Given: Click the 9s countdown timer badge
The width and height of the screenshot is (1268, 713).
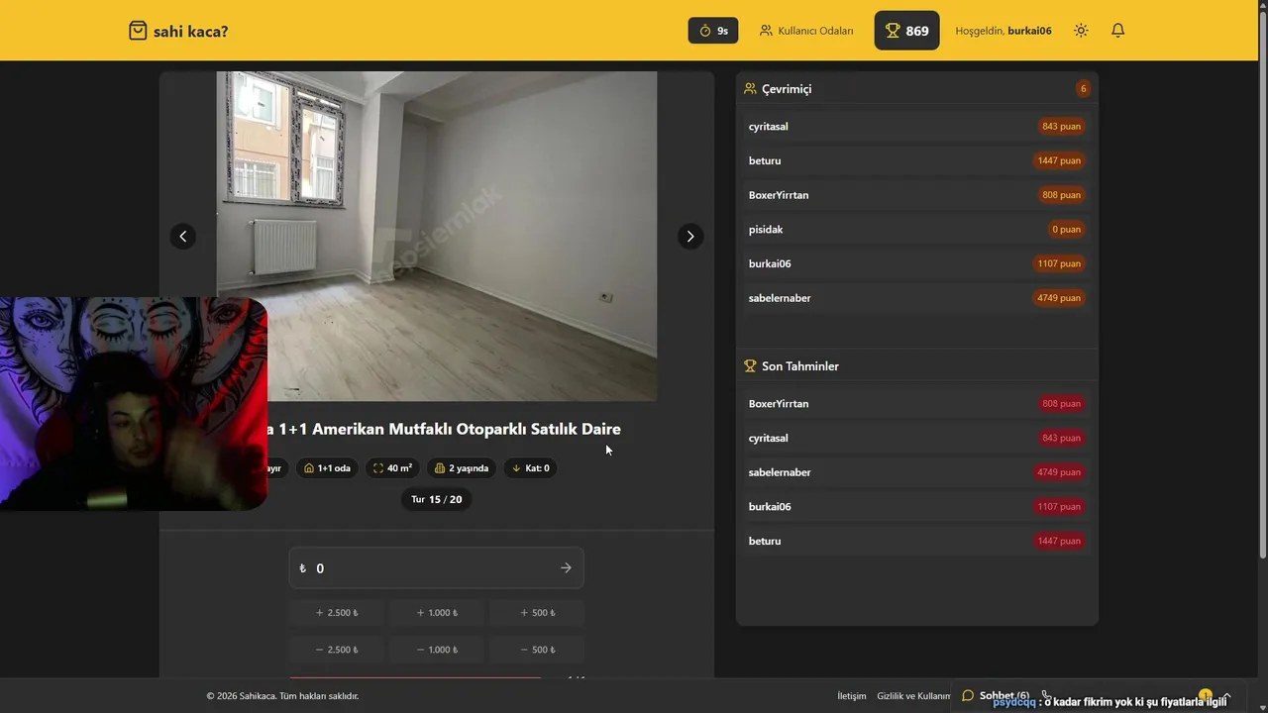Looking at the screenshot, I should (713, 31).
